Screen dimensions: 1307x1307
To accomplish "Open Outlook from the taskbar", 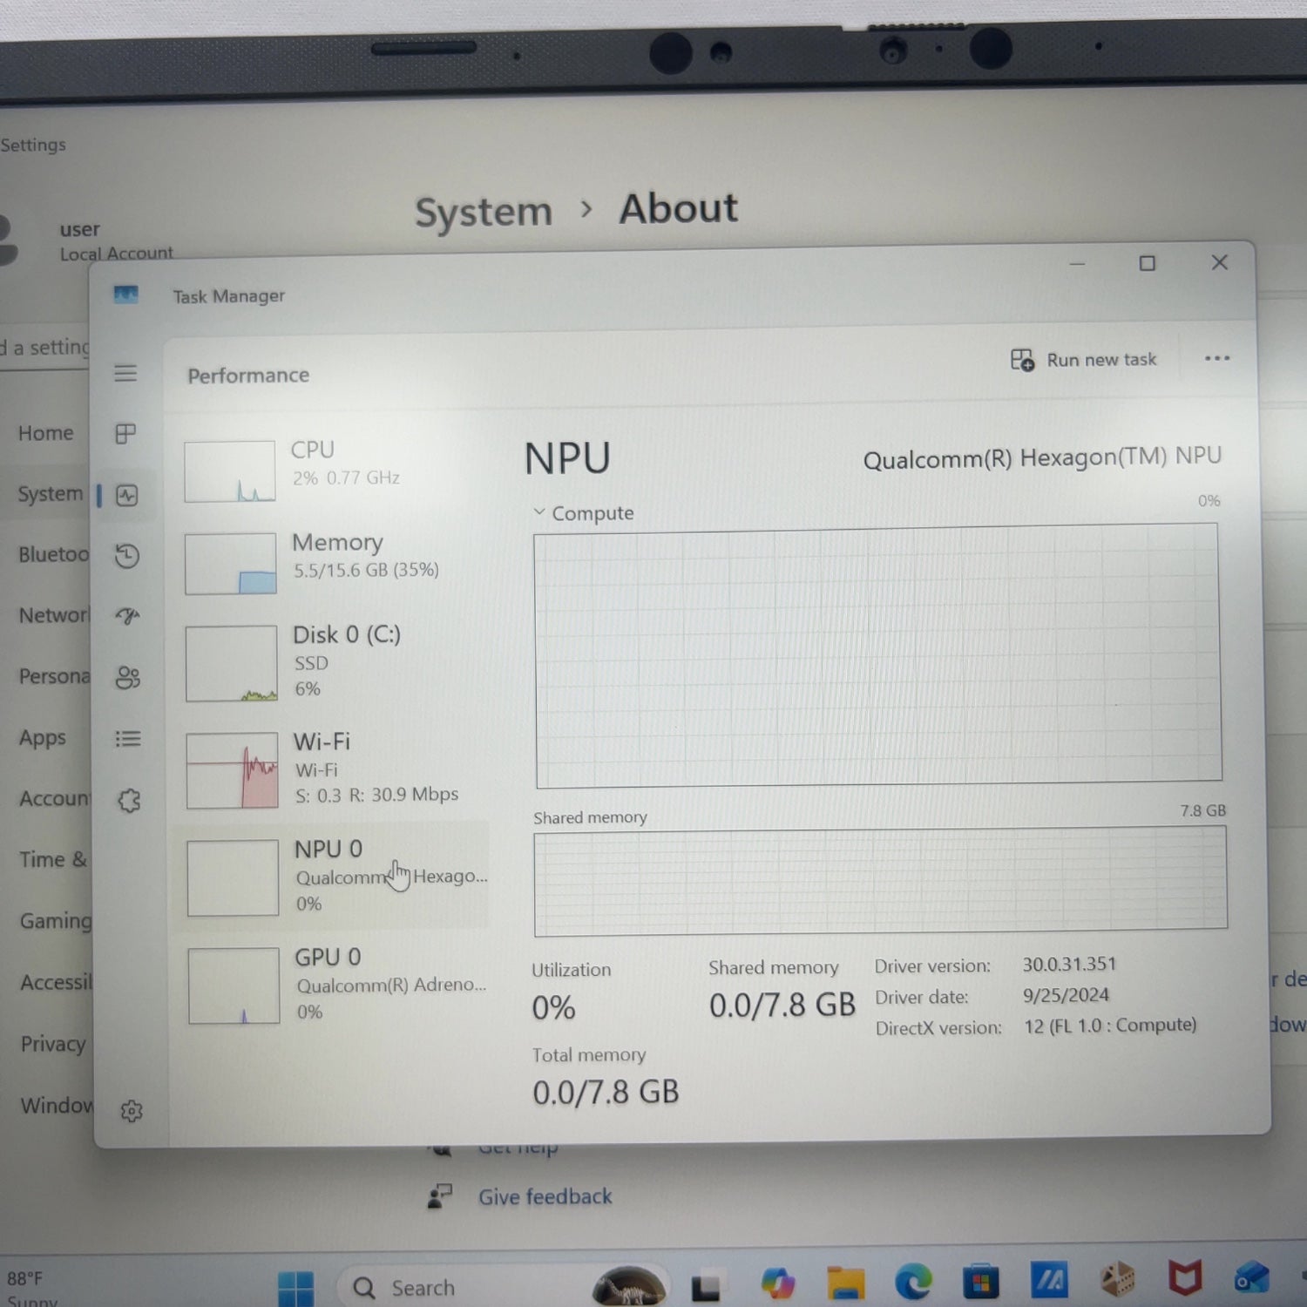I will pos(1252,1277).
